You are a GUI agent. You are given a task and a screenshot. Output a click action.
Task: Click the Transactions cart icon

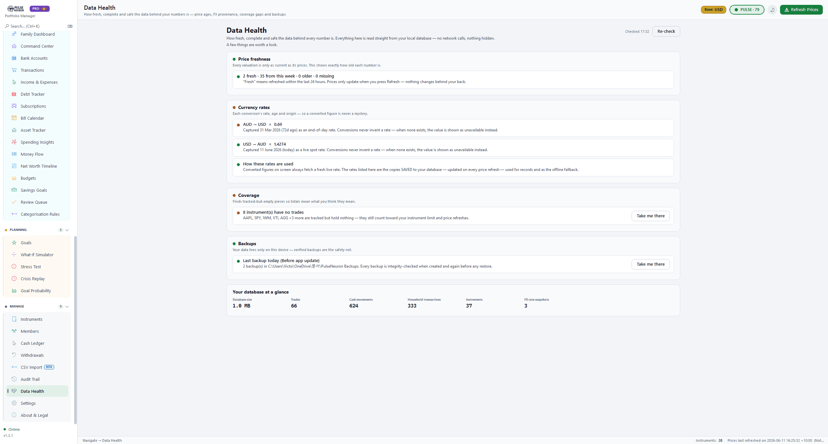pyautogui.click(x=14, y=70)
